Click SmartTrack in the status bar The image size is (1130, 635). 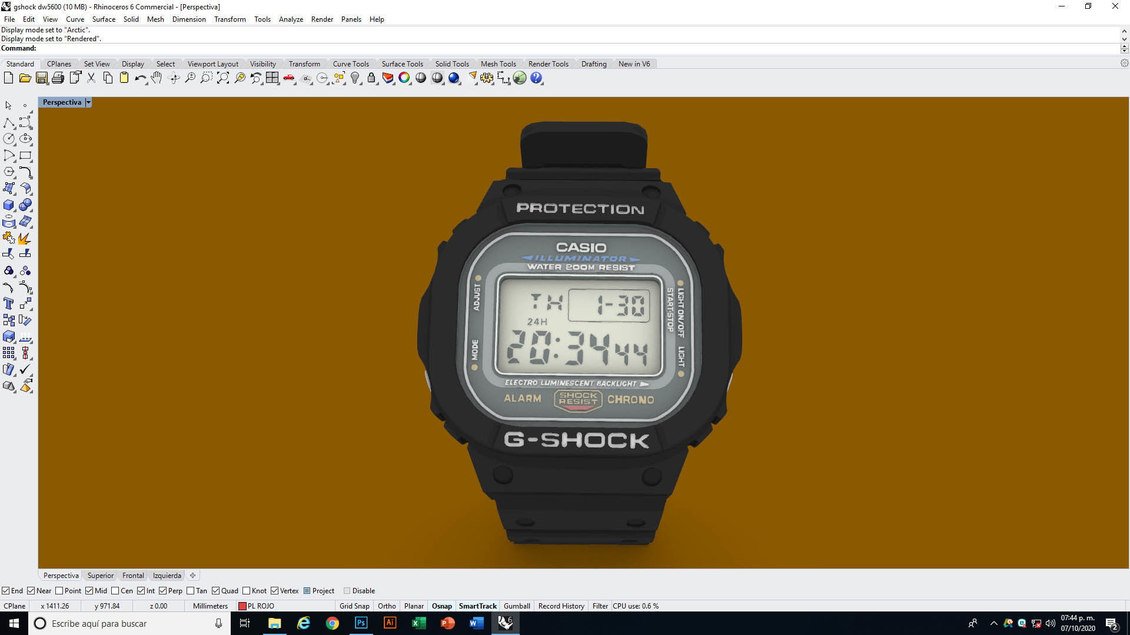pos(477,606)
